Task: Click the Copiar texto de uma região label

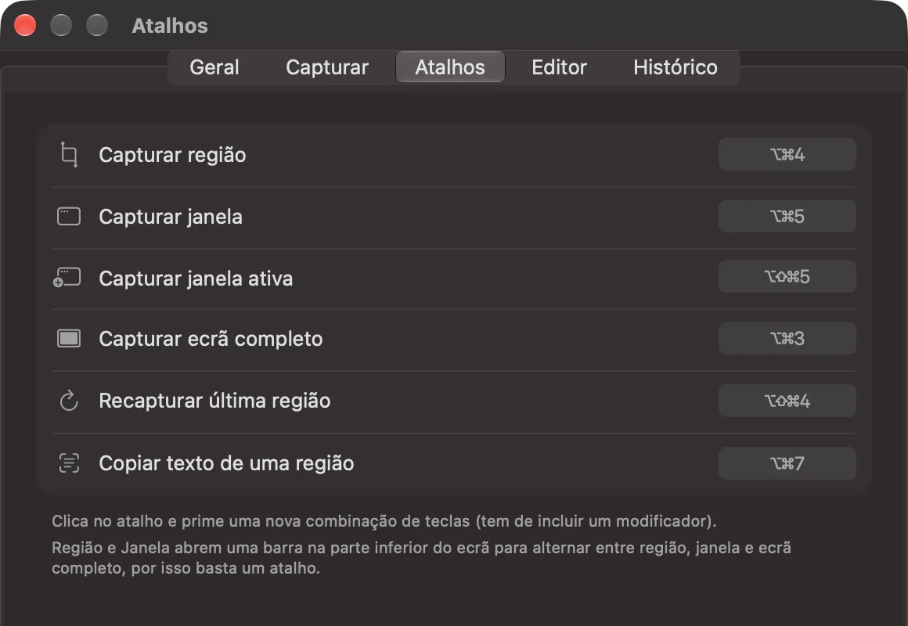Action: 226,463
